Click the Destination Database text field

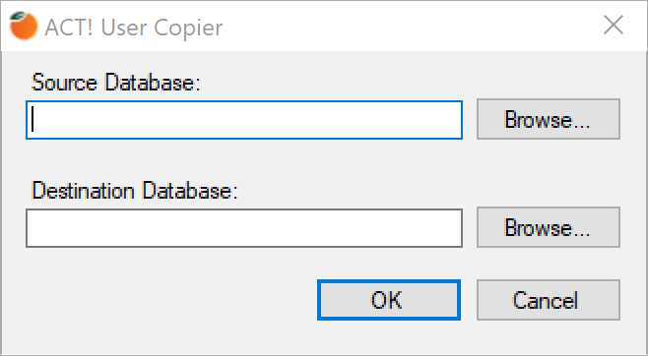coord(244,228)
